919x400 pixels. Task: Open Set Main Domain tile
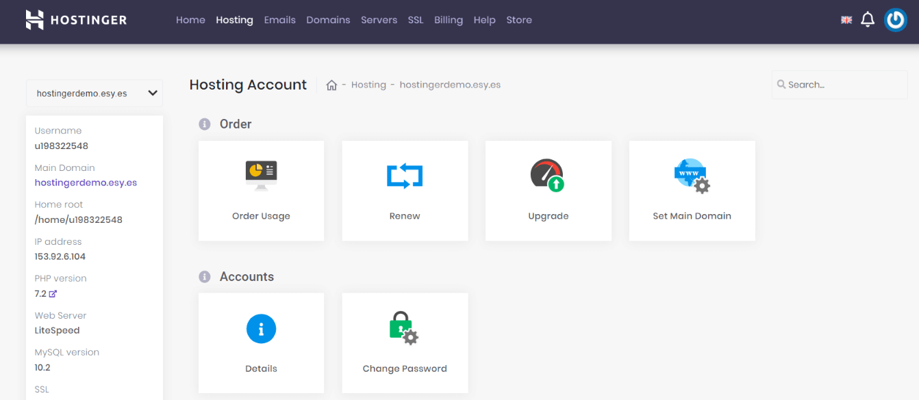tap(692, 191)
